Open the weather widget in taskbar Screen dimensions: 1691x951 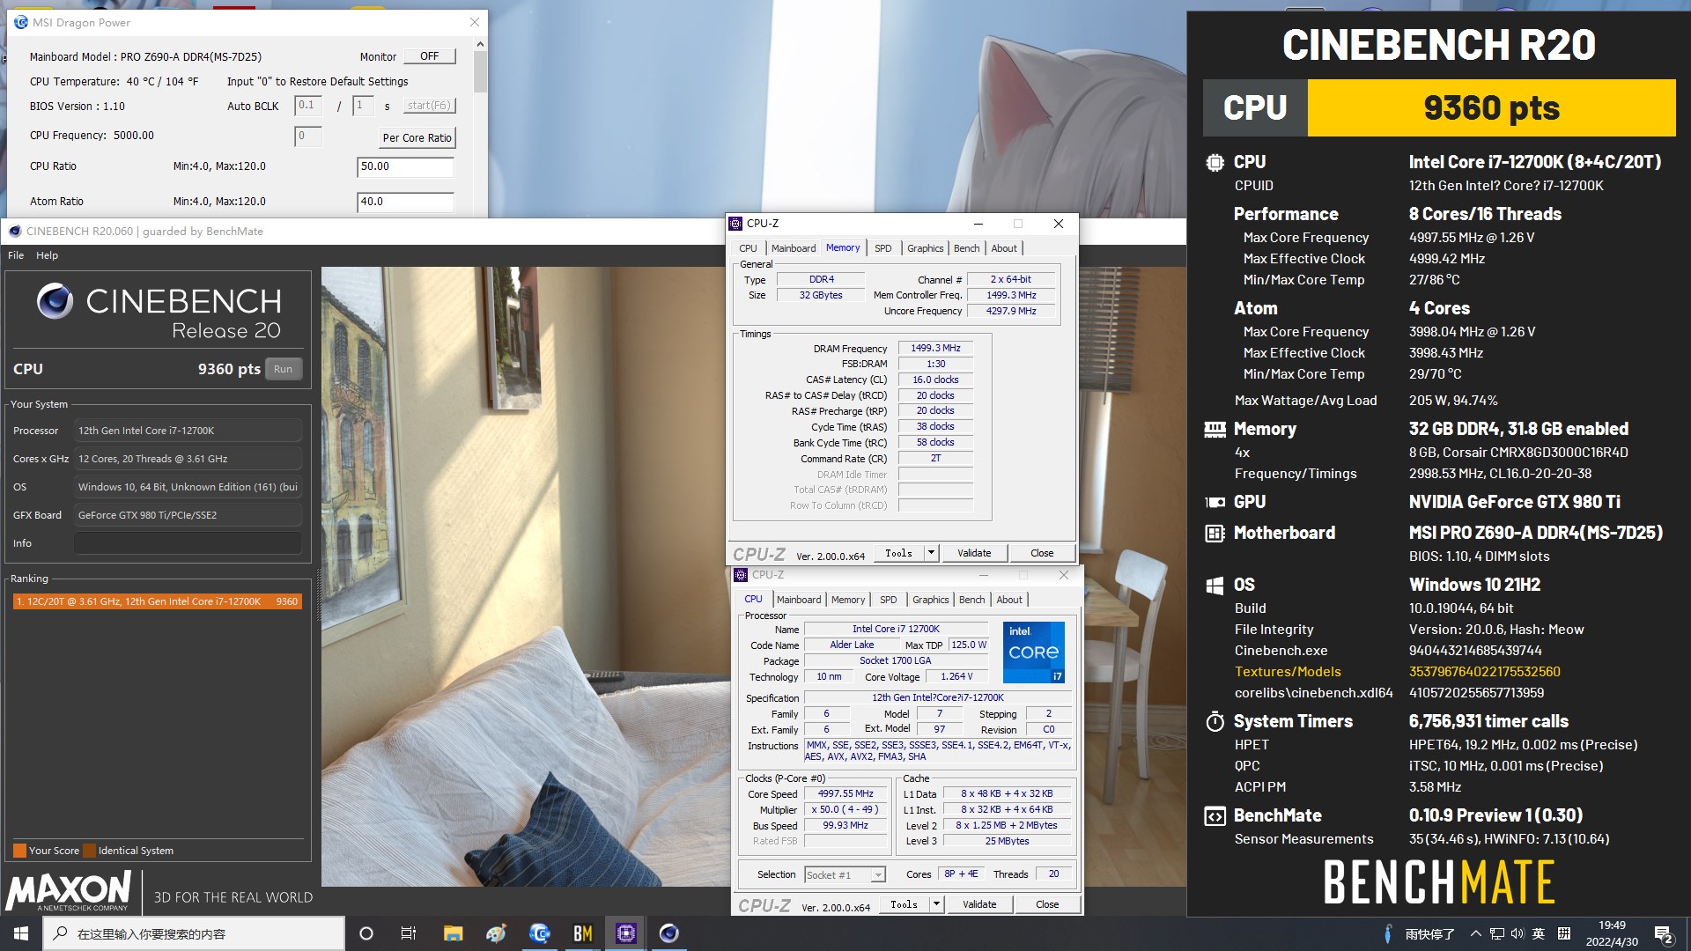pos(1420,933)
